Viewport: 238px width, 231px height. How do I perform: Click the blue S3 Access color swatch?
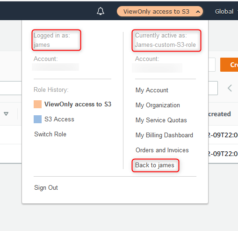click(x=37, y=119)
